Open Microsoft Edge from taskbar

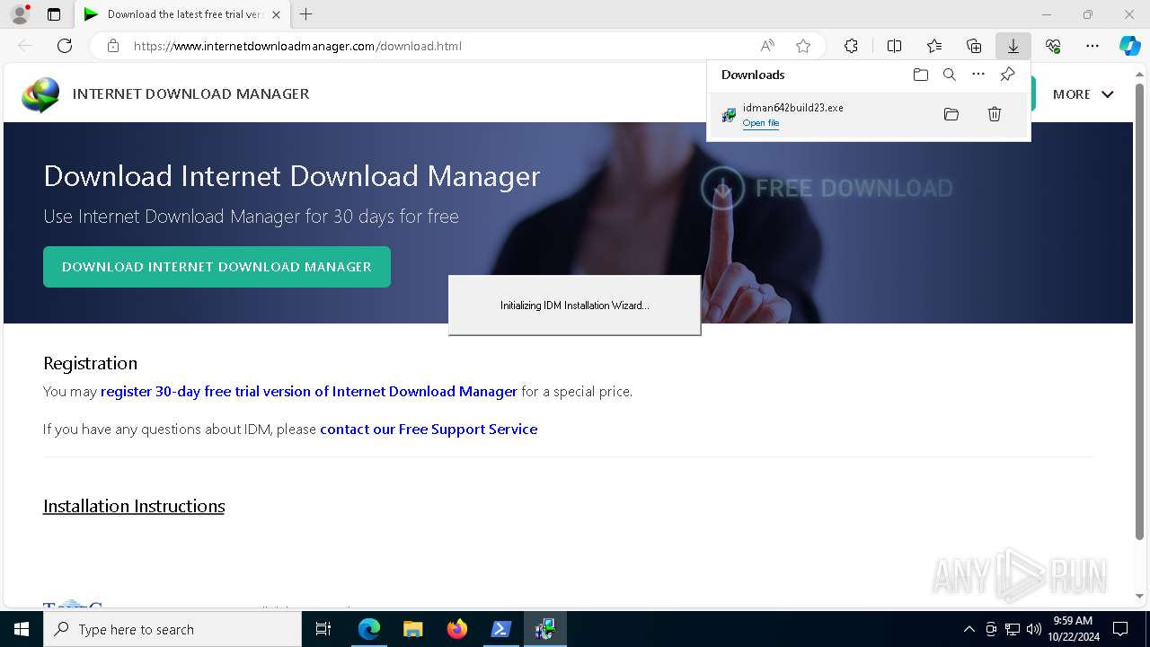[x=369, y=629]
